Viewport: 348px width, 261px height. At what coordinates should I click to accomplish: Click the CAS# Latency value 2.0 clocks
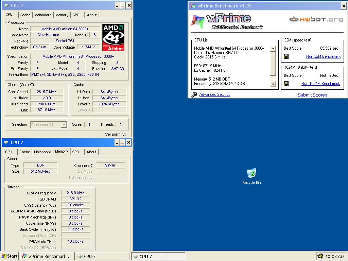coord(75,205)
